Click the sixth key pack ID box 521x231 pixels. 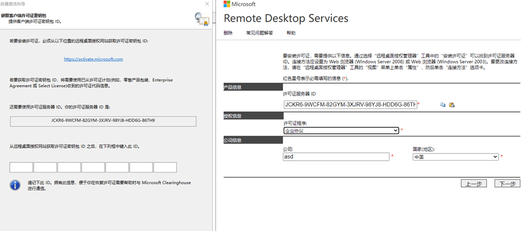141,167
